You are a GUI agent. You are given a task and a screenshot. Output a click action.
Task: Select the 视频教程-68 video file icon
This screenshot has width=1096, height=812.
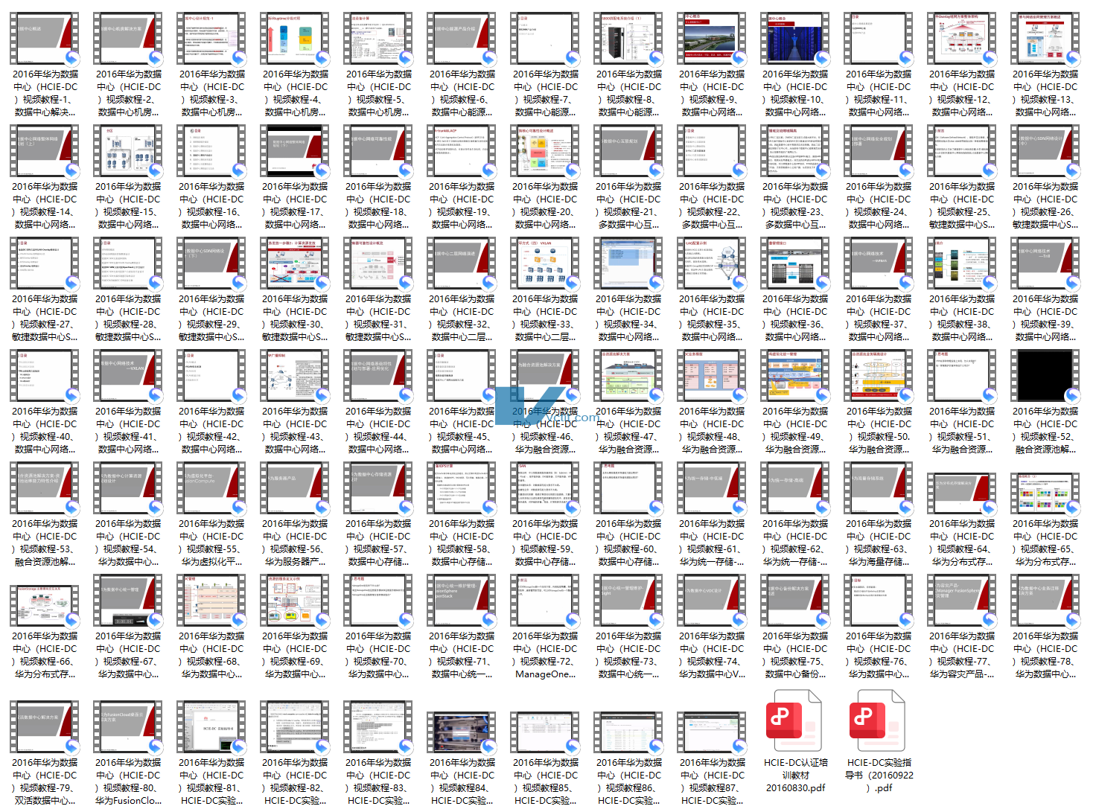211,601
